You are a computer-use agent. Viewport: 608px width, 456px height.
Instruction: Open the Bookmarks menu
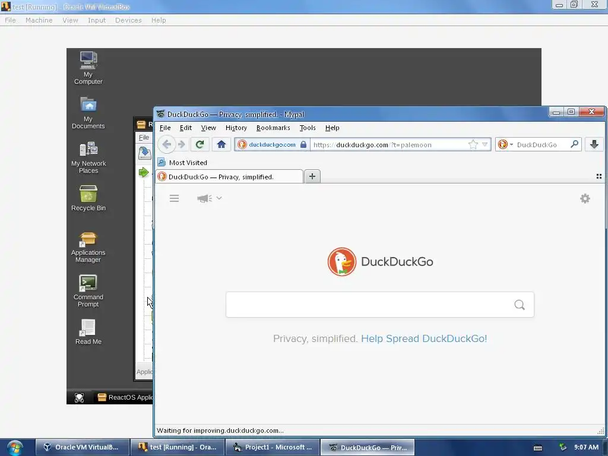click(x=273, y=128)
